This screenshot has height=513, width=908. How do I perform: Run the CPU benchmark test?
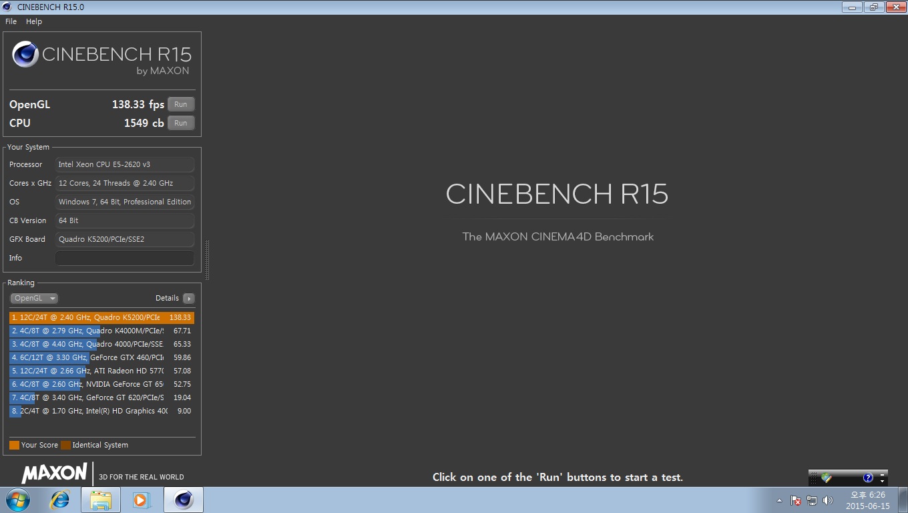click(181, 123)
